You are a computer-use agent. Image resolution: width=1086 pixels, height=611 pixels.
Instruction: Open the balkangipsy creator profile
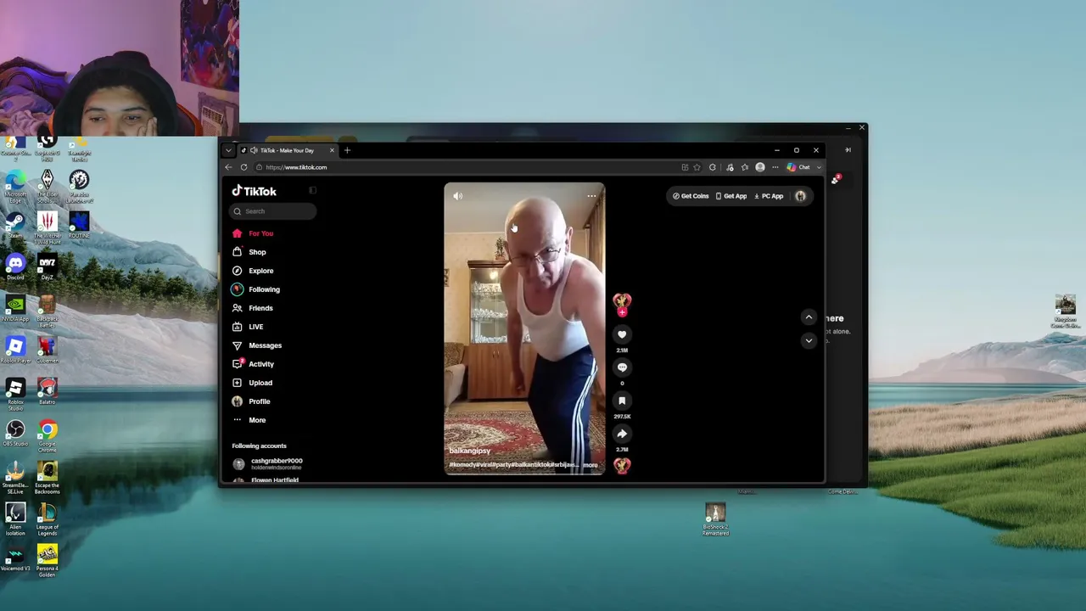(x=470, y=451)
